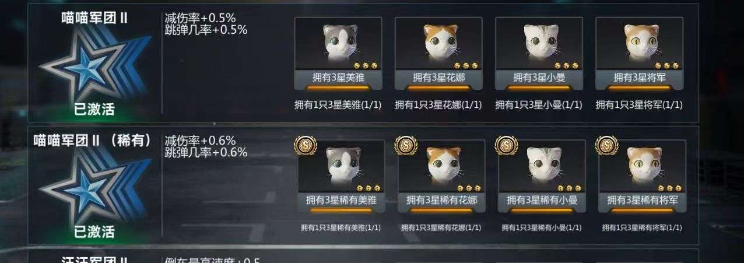Select the rare 美雅 cat portrait
The image size is (744, 263).
click(x=342, y=167)
